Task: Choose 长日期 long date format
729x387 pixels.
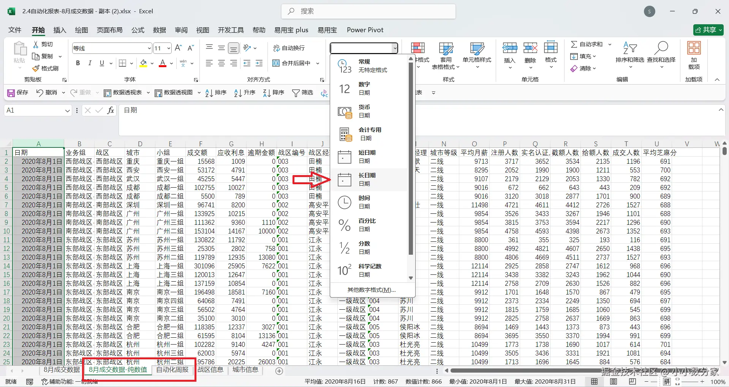Action: [x=369, y=179]
